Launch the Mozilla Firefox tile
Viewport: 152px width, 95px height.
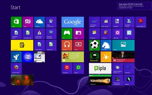tap(16, 68)
